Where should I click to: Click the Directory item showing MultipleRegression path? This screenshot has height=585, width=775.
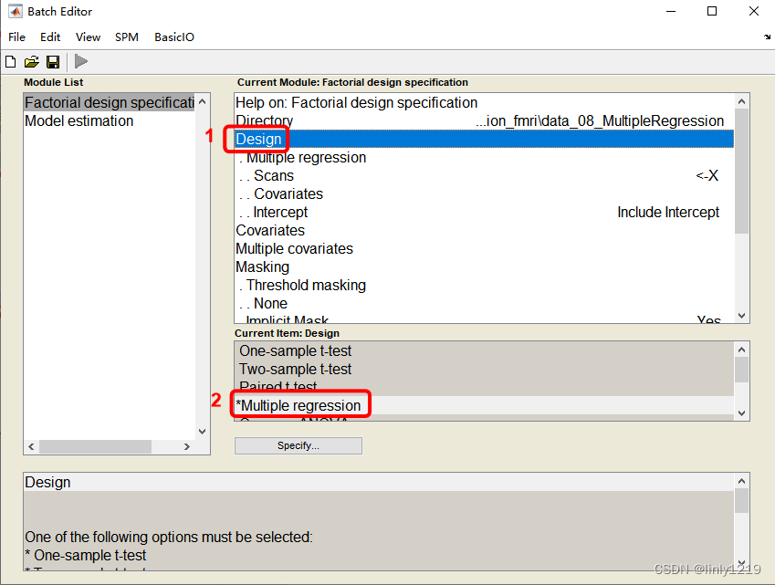click(x=264, y=120)
